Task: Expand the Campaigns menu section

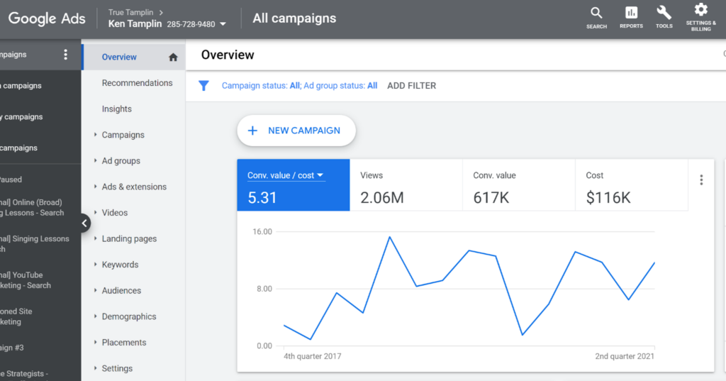Action: (x=96, y=135)
